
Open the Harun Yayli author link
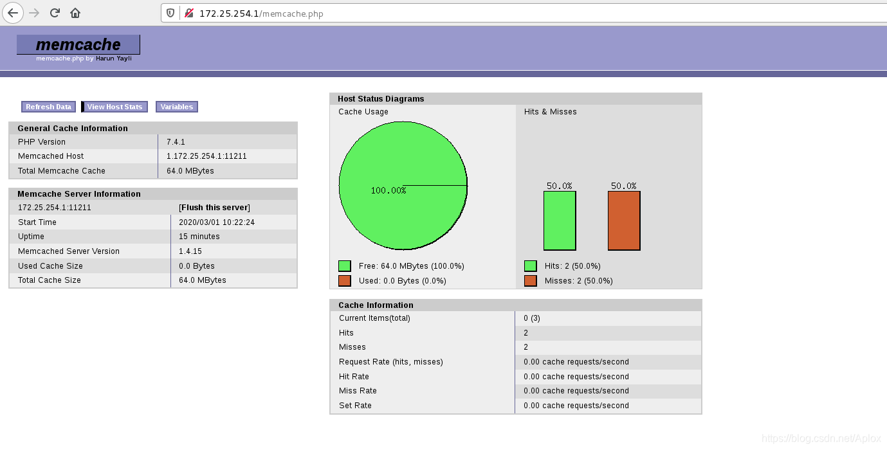tap(114, 59)
